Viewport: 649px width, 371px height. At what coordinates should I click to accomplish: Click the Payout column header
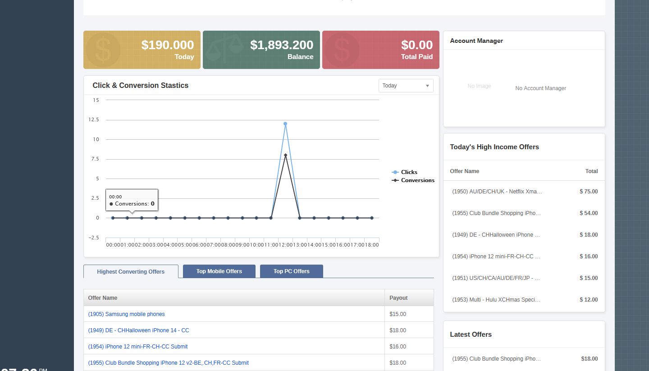[409, 298]
